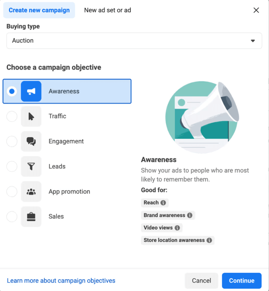Click the Traffic cursor icon
This screenshot has height=291, width=269.
coord(31,116)
